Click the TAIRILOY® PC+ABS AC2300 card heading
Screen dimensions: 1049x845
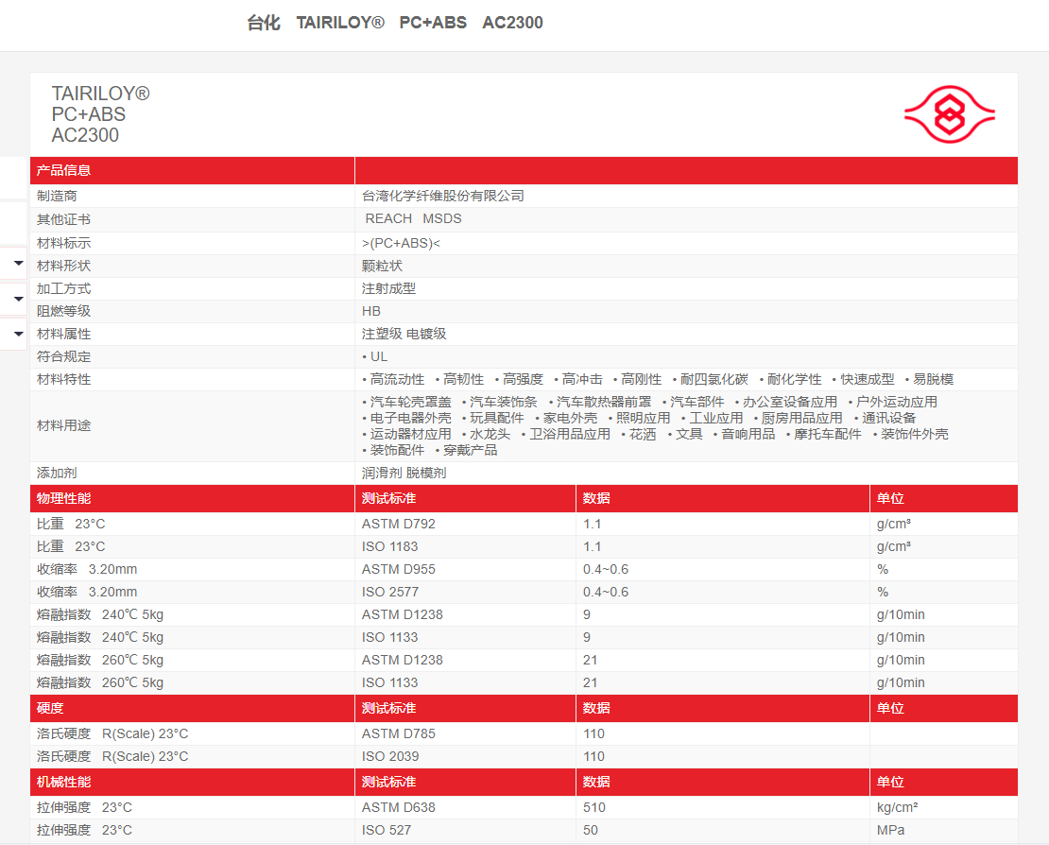[x=100, y=114]
